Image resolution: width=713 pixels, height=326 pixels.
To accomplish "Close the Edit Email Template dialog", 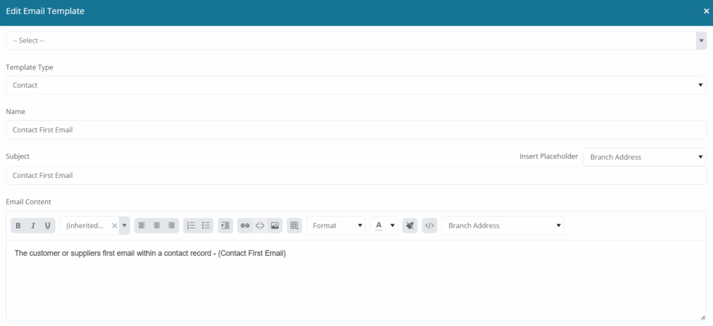I will [706, 11].
